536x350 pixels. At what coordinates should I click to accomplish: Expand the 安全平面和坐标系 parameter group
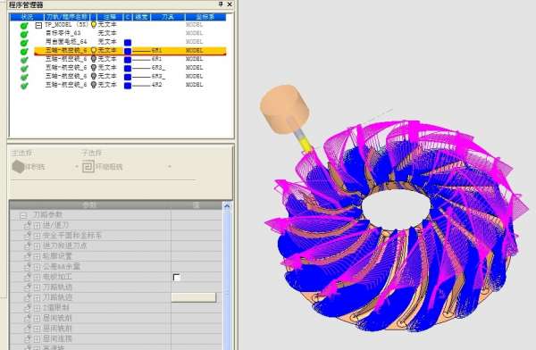coord(37,236)
